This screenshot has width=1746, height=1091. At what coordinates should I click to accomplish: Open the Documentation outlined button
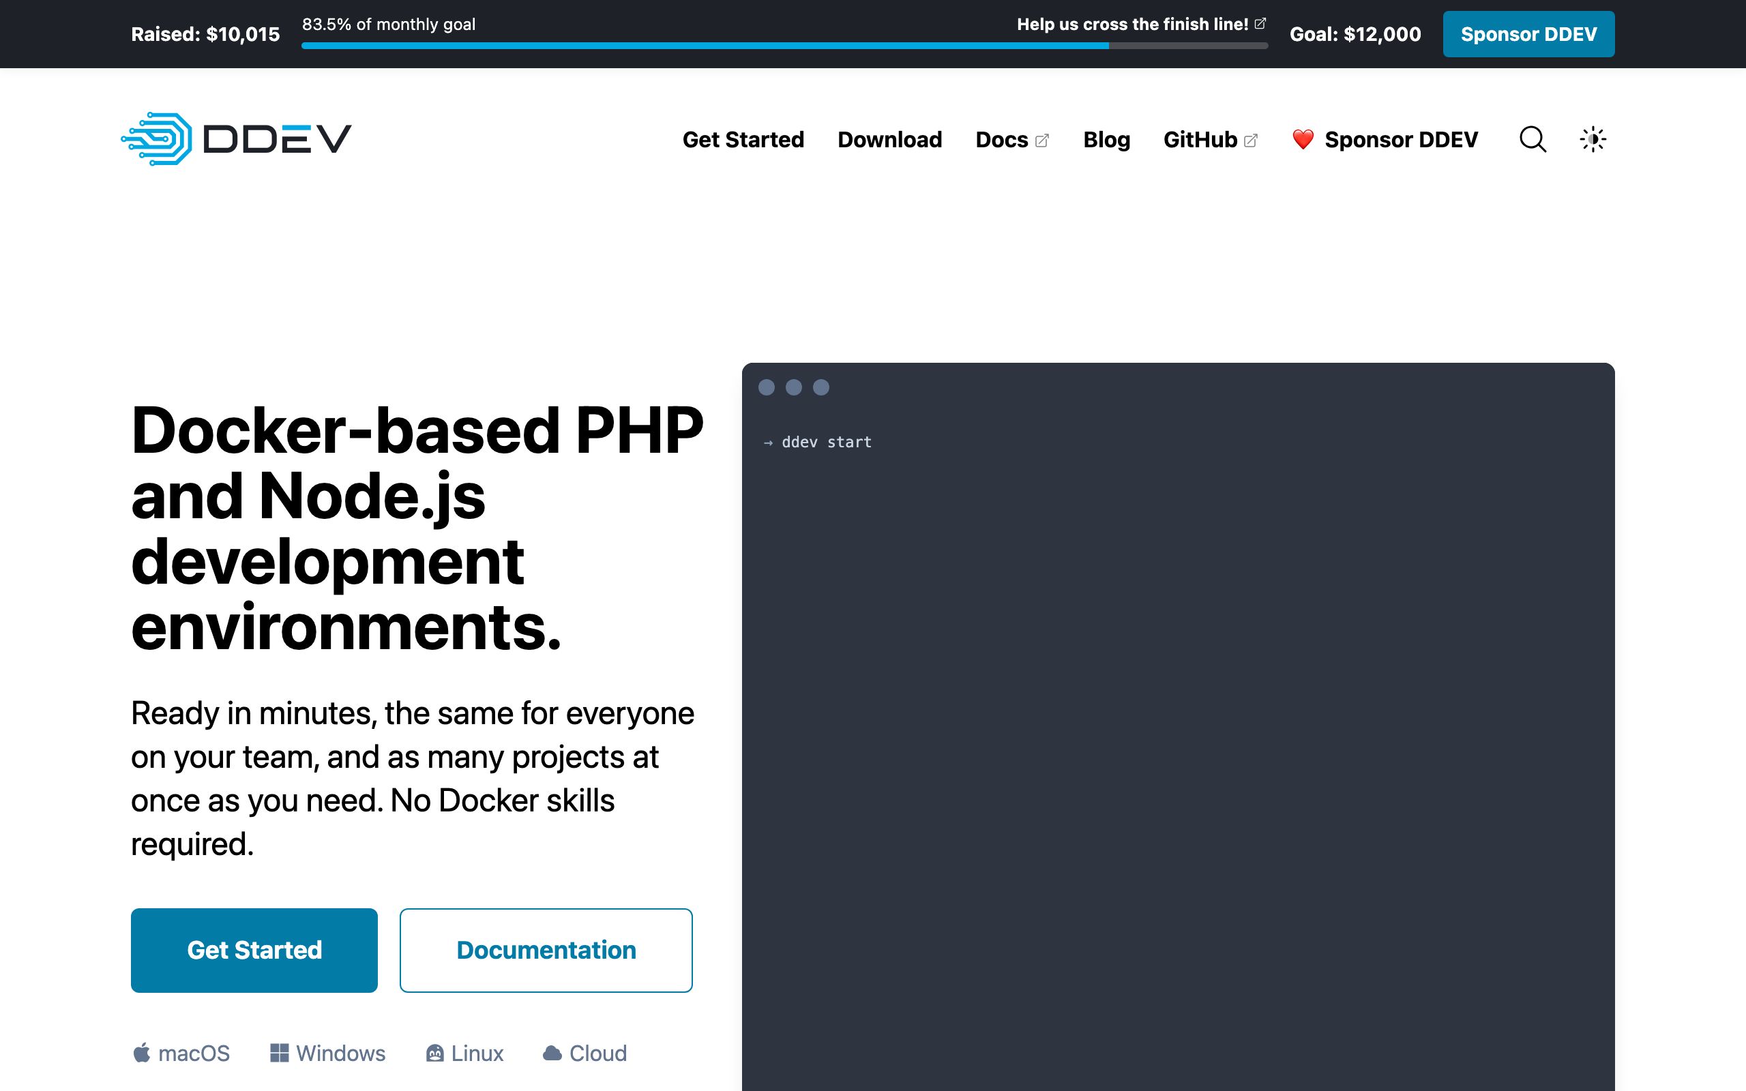click(x=546, y=950)
